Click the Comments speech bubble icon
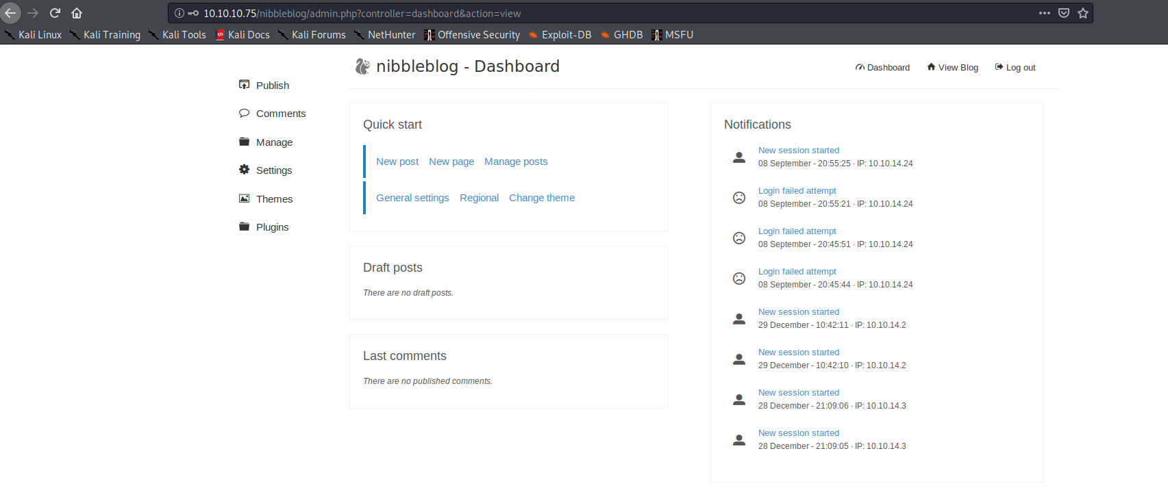The image size is (1168, 501). click(244, 113)
